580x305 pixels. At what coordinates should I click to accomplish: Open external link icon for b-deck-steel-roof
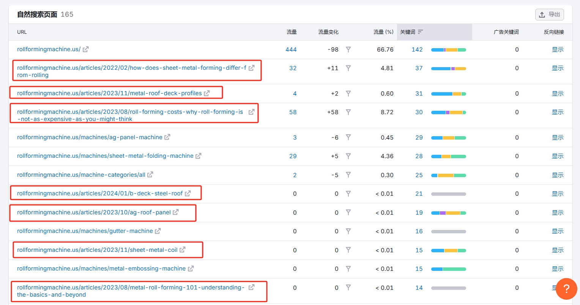tap(188, 193)
